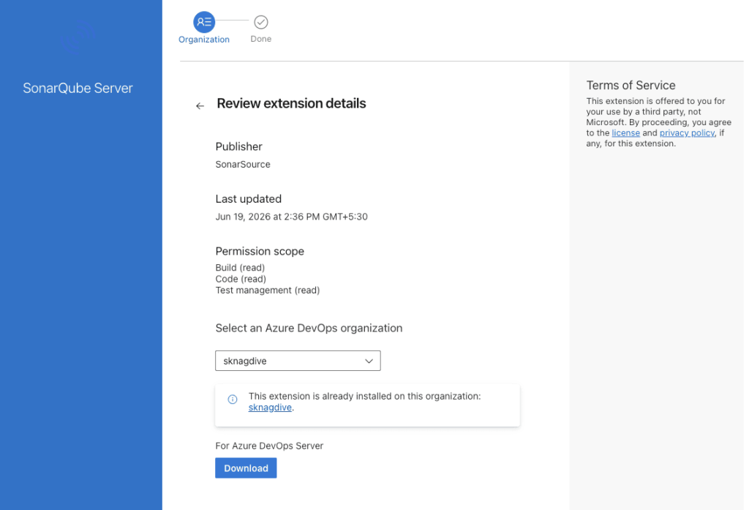Click the SonarSource publisher name
The image size is (749, 510).
click(243, 165)
